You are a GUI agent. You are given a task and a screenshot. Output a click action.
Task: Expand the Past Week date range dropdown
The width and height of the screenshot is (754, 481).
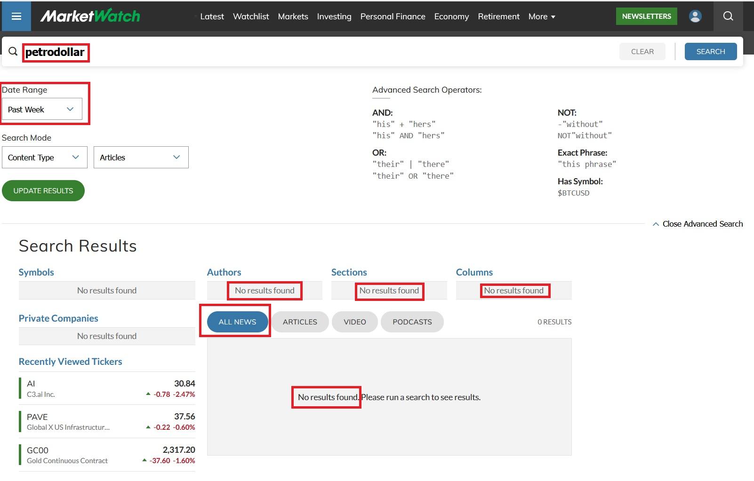42,110
